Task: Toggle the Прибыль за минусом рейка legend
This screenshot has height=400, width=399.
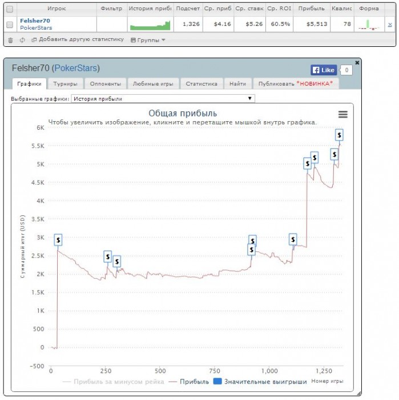Action: pyautogui.click(x=113, y=382)
